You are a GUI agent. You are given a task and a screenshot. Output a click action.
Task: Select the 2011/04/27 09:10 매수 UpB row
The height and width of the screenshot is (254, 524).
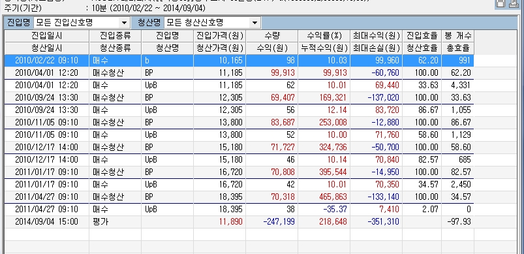pos(239,210)
